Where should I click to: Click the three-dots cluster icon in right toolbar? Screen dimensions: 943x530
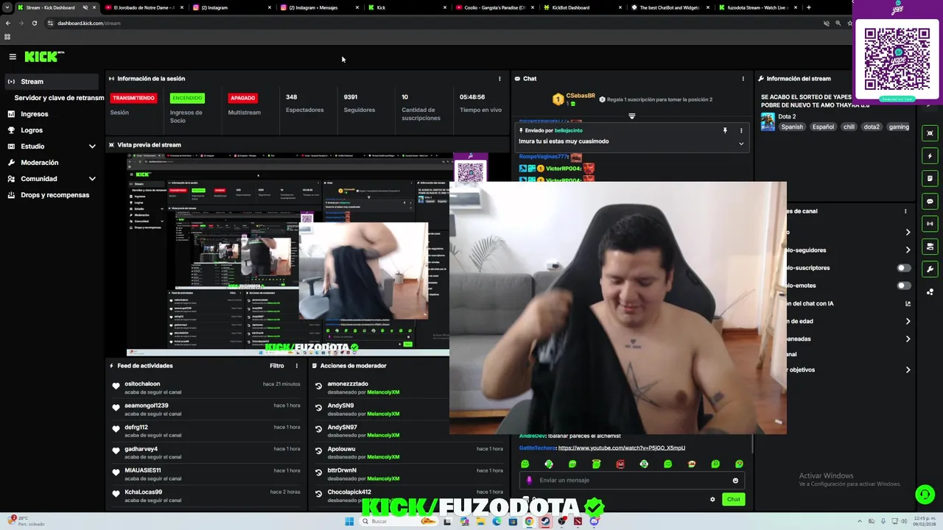[930, 292]
